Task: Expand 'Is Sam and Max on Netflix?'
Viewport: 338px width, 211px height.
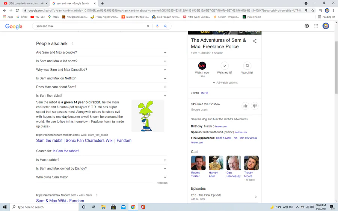Action: (x=101, y=78)
